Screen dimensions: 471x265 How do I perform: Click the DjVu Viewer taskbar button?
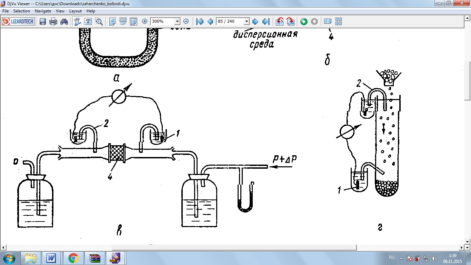click(115, 258)
